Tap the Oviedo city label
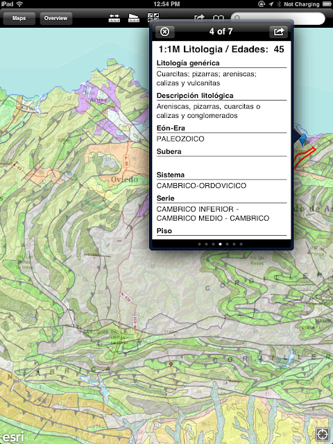The height and width of the screenshot is (444, 333). tap(125, 180)
